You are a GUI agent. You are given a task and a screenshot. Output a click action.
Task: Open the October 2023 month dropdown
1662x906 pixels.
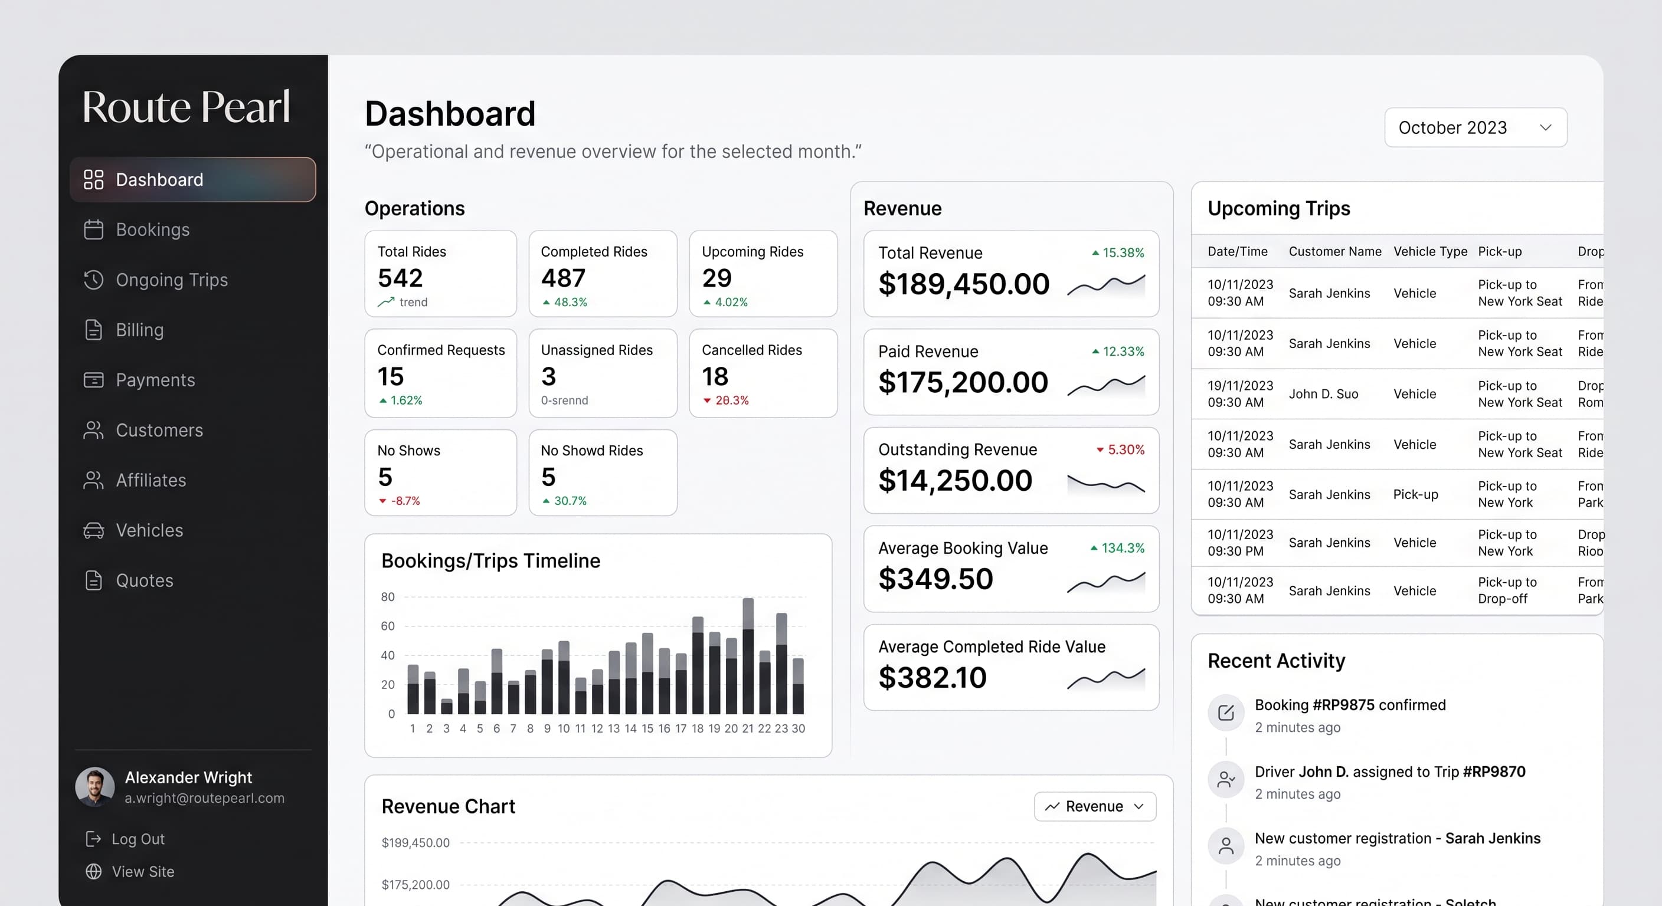(x=1475, y=127)
